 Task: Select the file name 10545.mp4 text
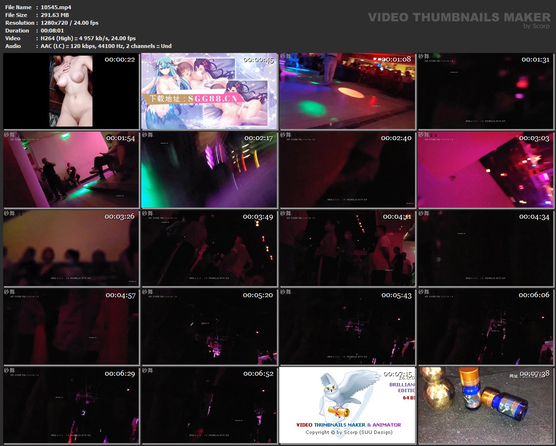[x=56, y=7]
